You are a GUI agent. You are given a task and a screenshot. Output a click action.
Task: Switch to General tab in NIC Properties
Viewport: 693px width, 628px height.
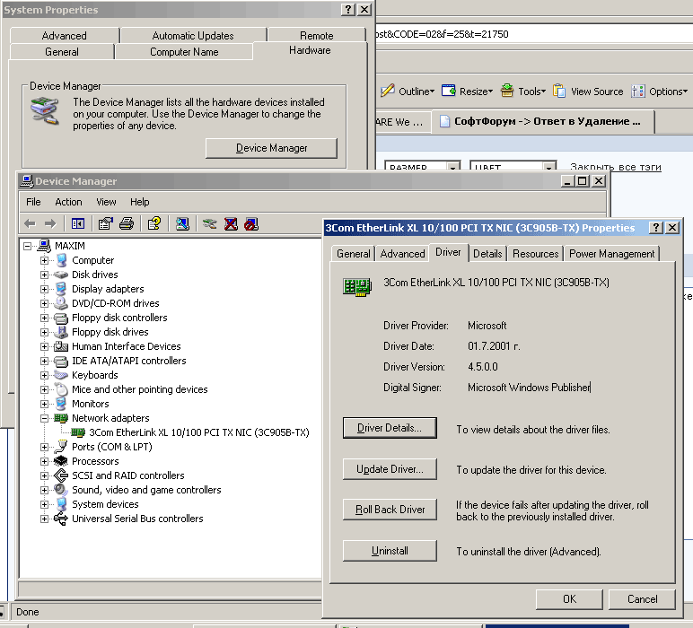pyautogui.click(x=353, y=254)
